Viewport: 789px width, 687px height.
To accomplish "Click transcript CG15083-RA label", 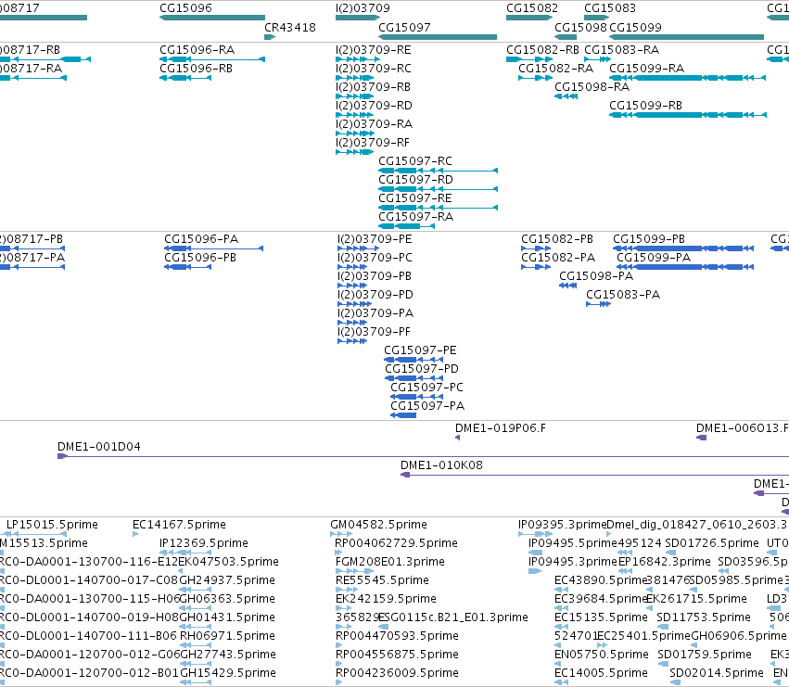I will coord(621,50).
